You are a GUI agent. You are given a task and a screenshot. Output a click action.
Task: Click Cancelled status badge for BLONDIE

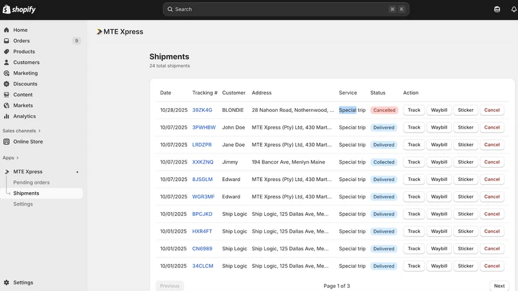[x=384, y=110]
